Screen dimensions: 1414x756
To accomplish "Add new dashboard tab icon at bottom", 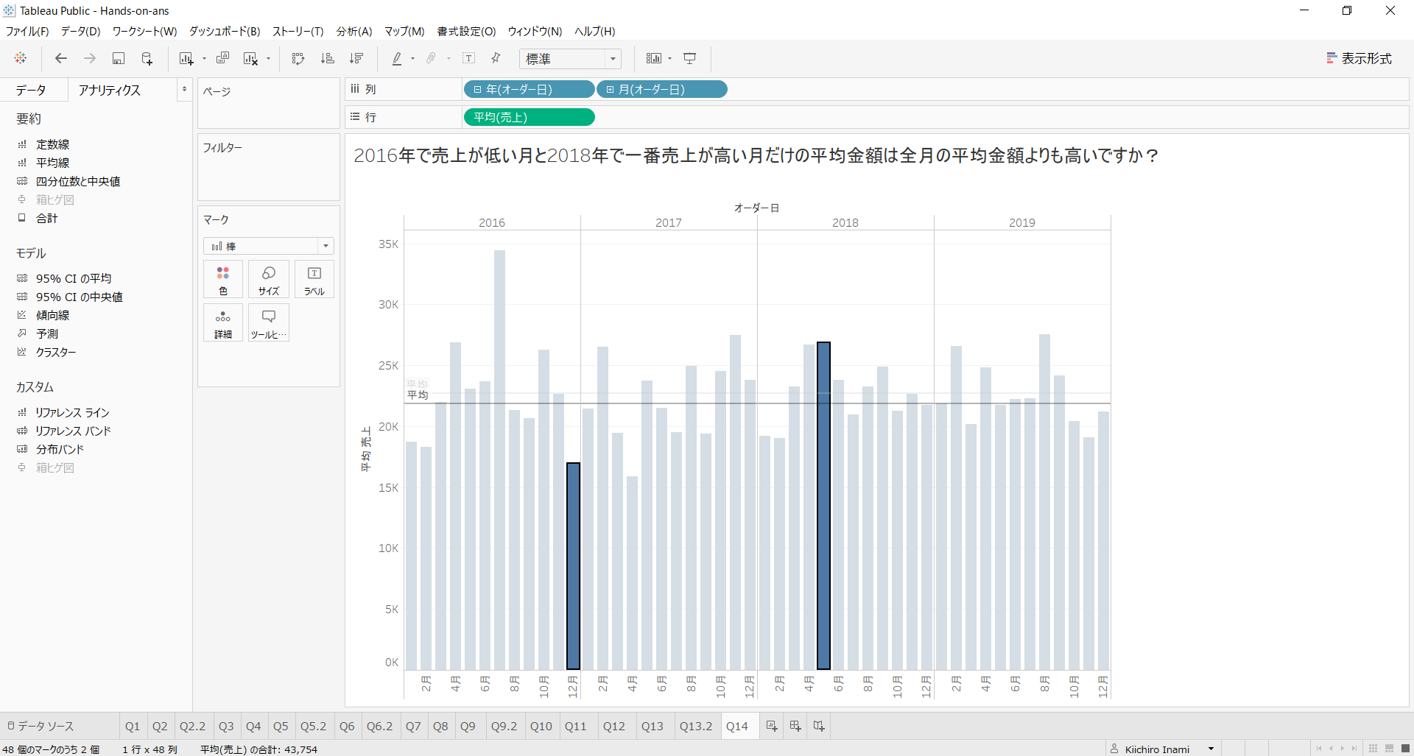I will 795,727.
